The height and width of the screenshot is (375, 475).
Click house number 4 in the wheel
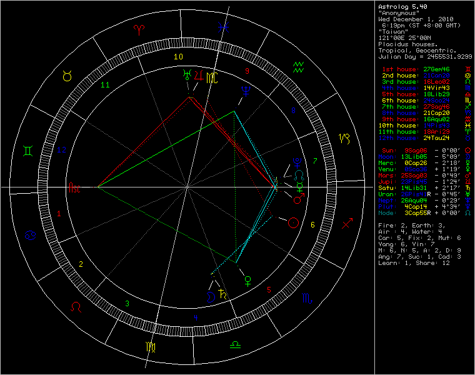coord(196,317)
